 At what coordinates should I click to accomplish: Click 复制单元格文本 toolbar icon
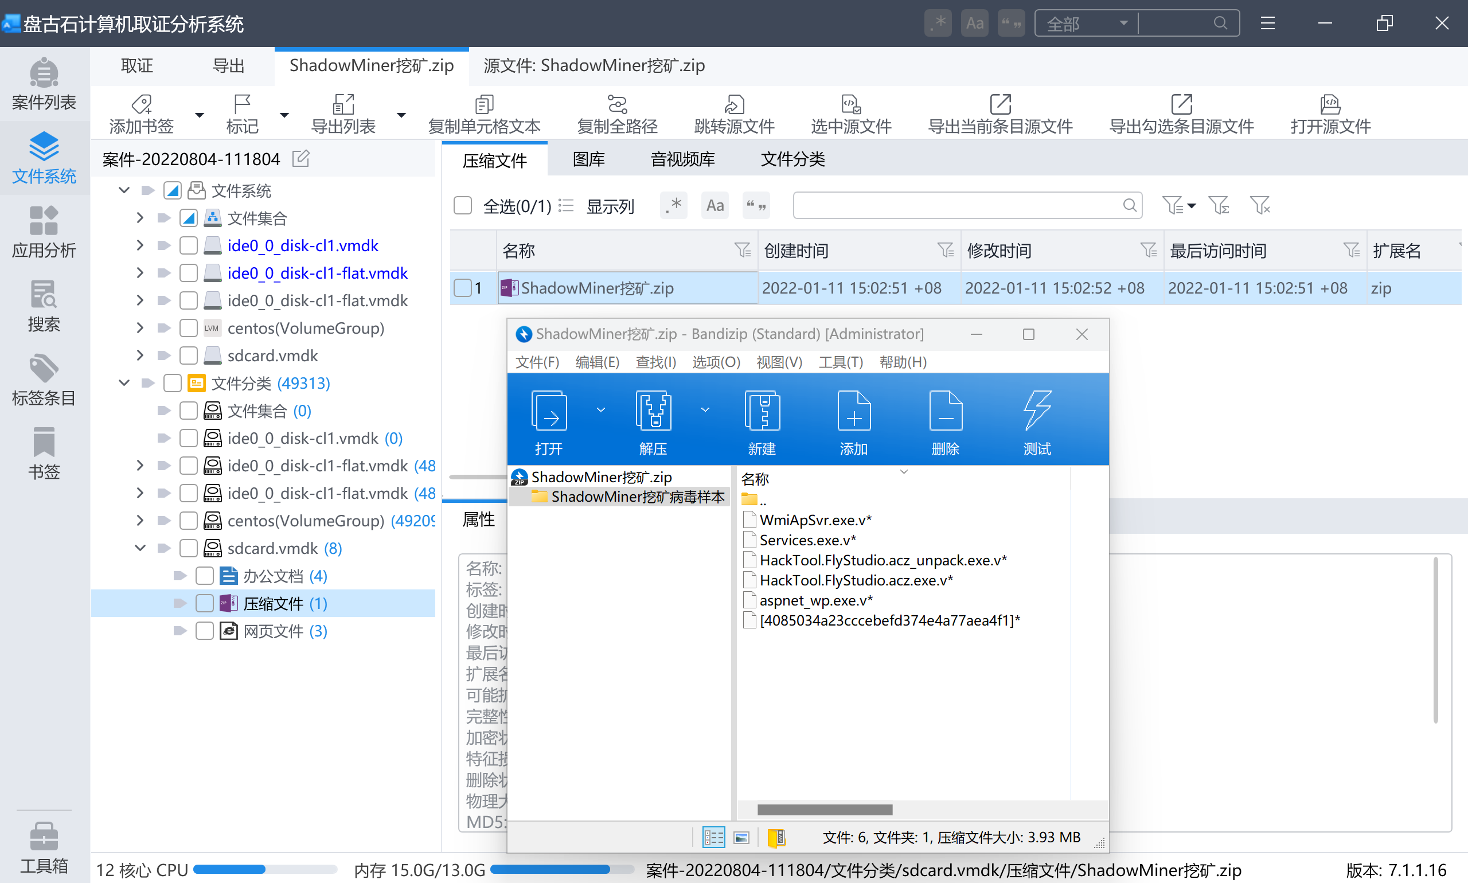pyautogui.click(x=485, y=104)
